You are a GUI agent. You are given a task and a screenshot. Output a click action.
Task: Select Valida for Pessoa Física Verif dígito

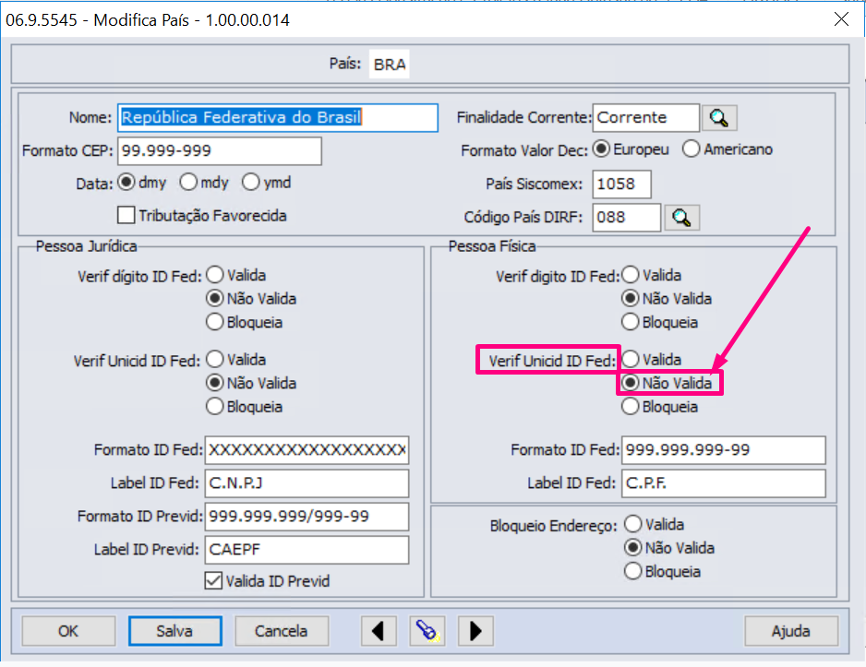tap(631, 275)
